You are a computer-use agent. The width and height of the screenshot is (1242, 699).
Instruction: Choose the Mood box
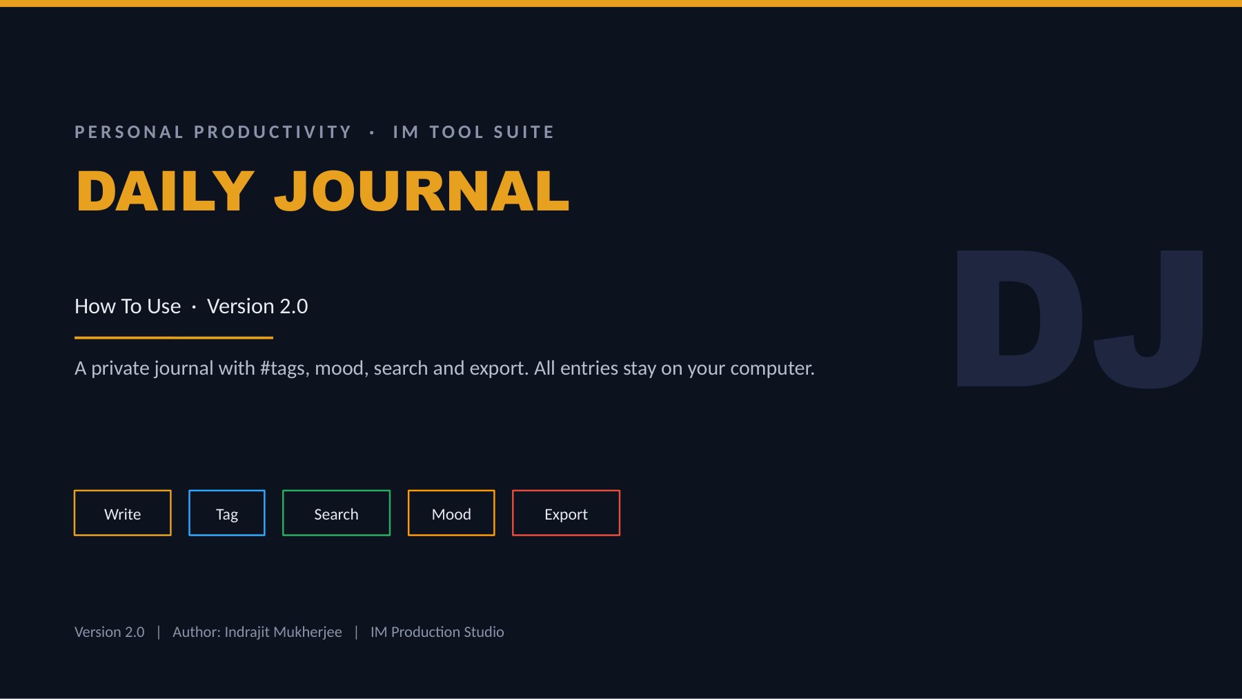pyautogui.click(x=451, y=513)
